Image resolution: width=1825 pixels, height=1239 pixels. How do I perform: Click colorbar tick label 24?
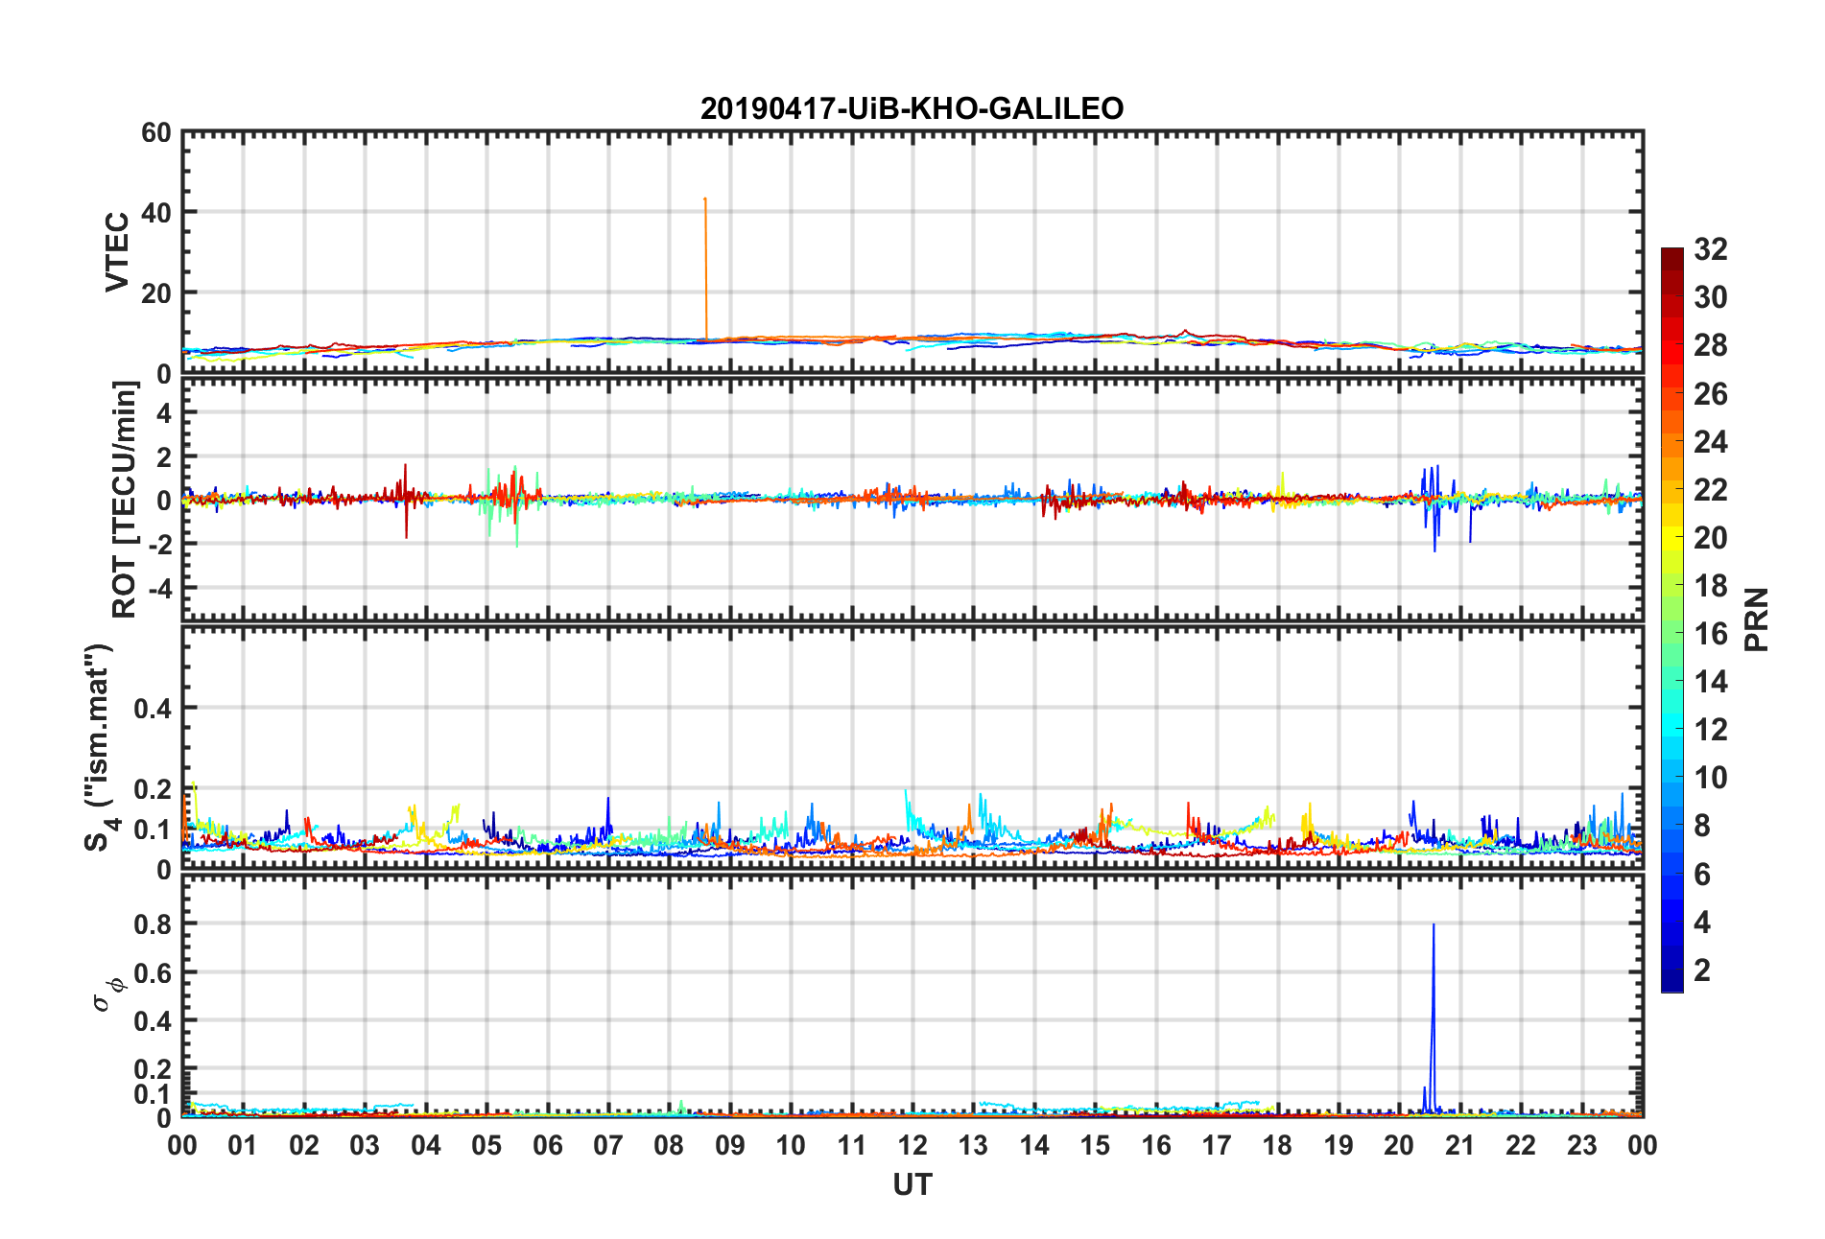1710,442
